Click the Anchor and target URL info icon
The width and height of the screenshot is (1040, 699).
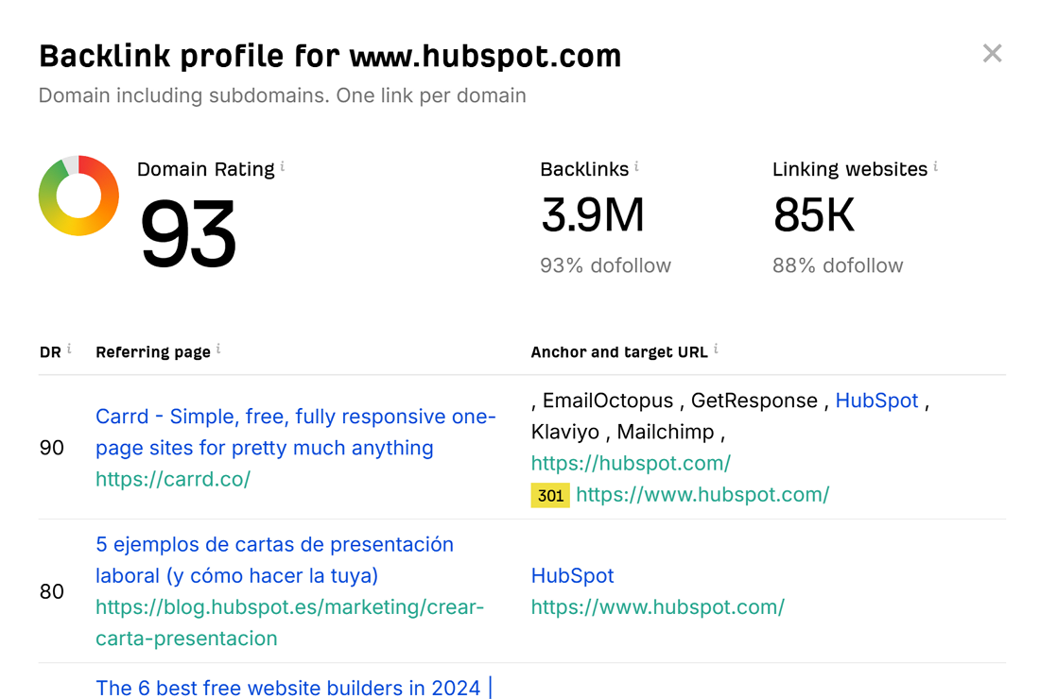point(716,349)
